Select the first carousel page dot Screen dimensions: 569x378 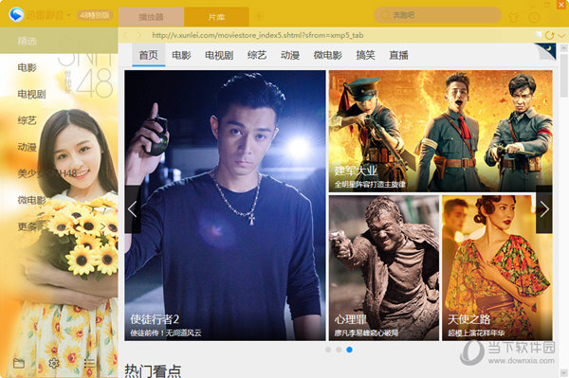point(328,350)
